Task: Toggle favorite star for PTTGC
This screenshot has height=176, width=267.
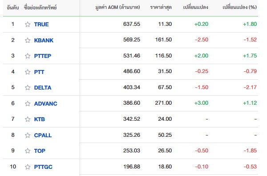Action: (x=28, y=167)
